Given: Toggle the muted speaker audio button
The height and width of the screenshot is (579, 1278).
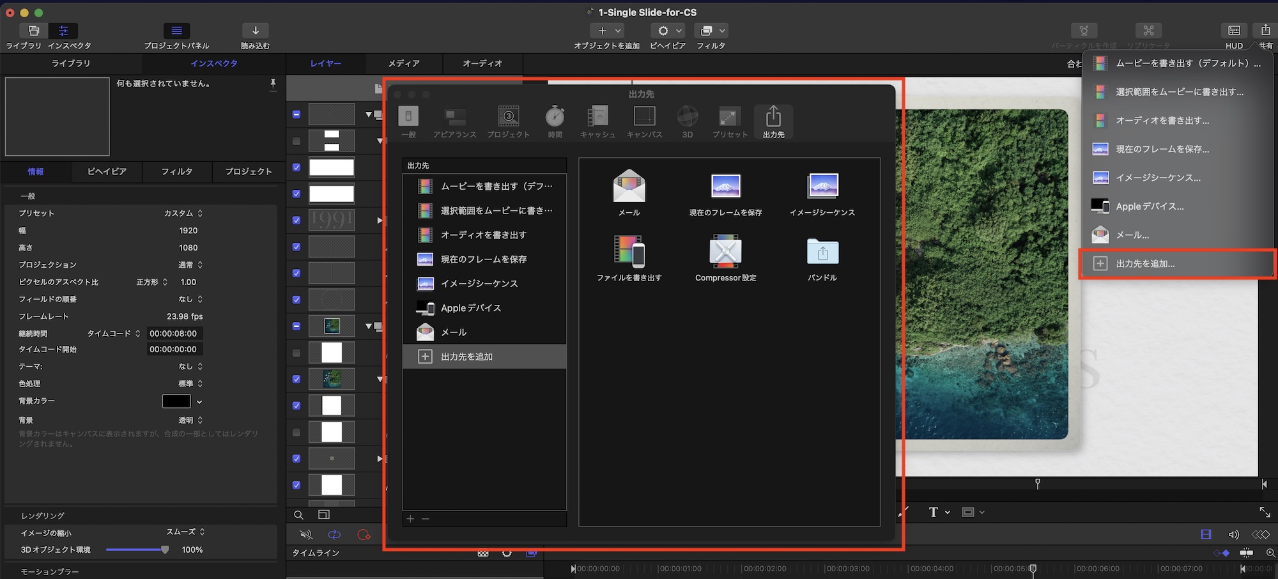Looking at the screenshot, I should 306,534.
